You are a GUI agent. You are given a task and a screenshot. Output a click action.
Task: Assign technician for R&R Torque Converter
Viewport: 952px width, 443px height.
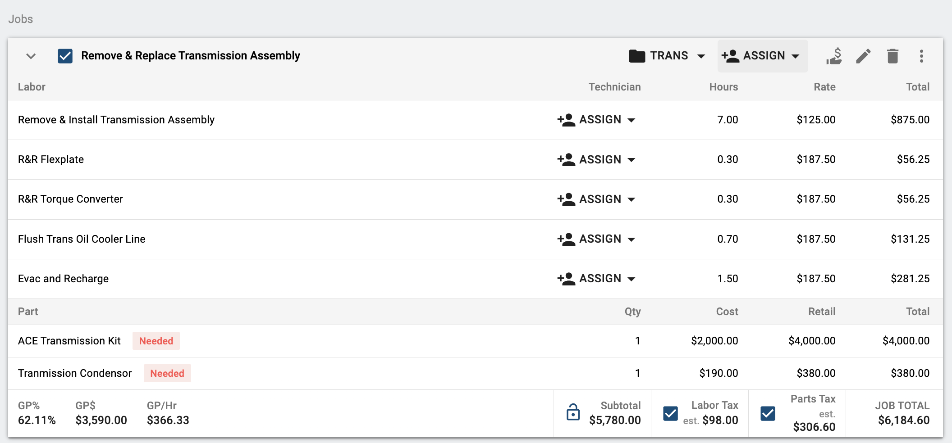click(x=596, y=199)
